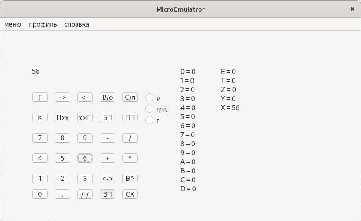Click digit 0 key
Screen dimensions: 361x221
pos(40,194)
